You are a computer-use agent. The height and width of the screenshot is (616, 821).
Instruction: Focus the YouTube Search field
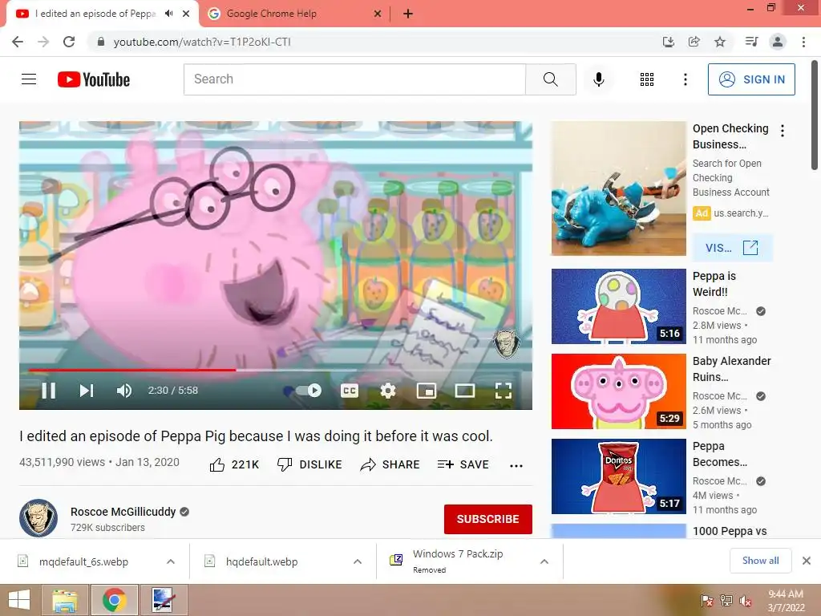(x=354, y=79)
